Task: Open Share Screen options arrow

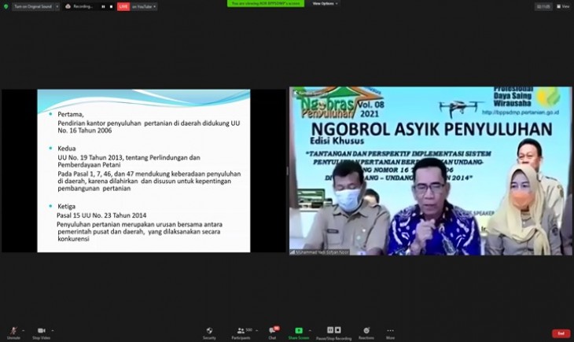Action: pos(310,331)
